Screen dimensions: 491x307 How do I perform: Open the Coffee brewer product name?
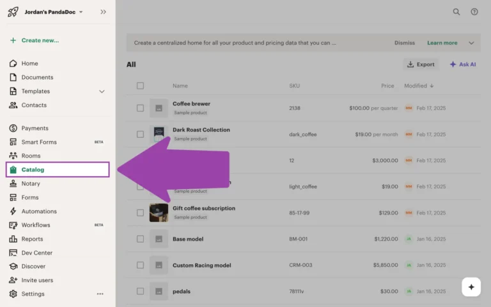pos(191,104)
